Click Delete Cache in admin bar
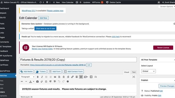 (113, 2)
